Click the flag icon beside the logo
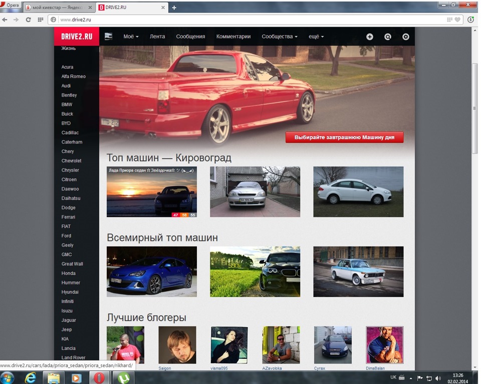 pyautogui.click(x=108, y=36)
